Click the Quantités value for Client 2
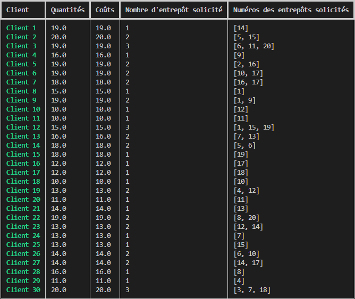 pyautogui.click(x=58, y=37)
